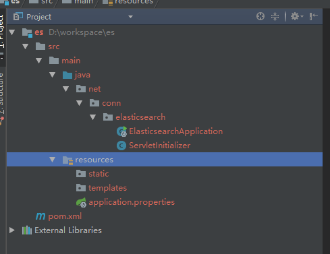Select the es project root label
Screen dimensions: 330x254
(x=38, y=32)
